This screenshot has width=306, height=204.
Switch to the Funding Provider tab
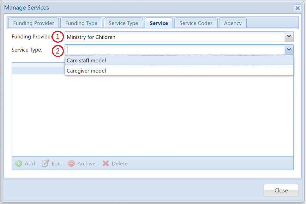click(34, 23)
